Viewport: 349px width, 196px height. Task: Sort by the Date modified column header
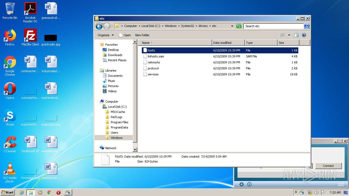pos(228,43)
